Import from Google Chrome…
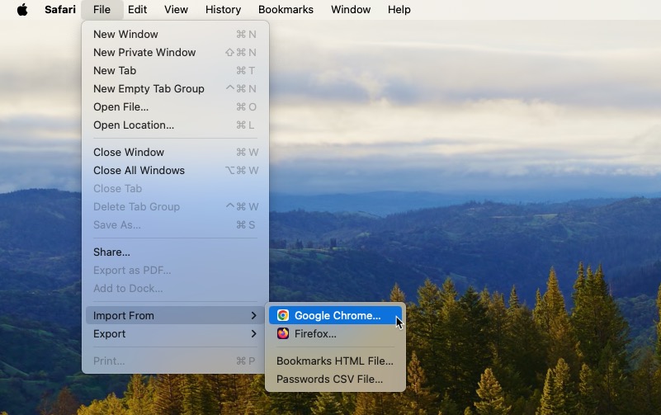The width and height of the screenshot is (661, 415). coord(336,315)
